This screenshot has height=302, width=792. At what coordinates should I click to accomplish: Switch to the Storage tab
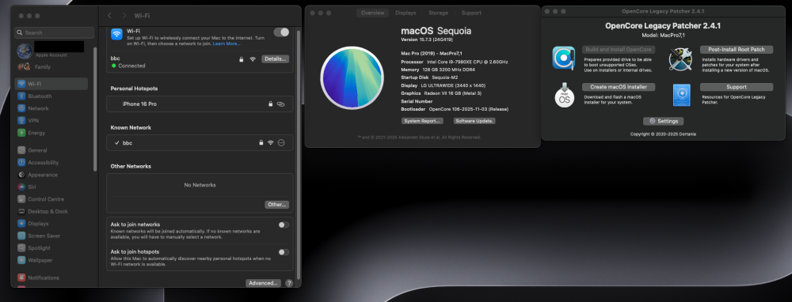click(x=438, y=13)
